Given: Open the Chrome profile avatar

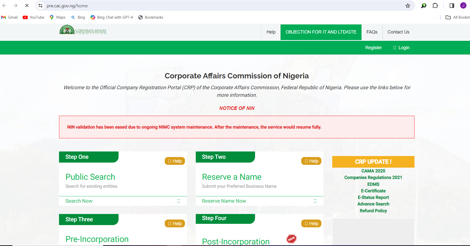Looking at the screenshot, I should [x=463, y=6].
